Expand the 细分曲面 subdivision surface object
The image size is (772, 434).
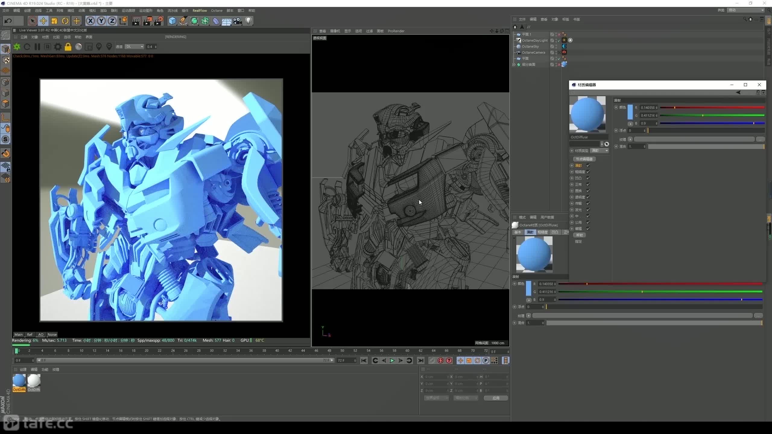point(514,64)
